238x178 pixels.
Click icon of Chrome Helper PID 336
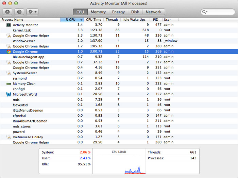pos(8,36)
